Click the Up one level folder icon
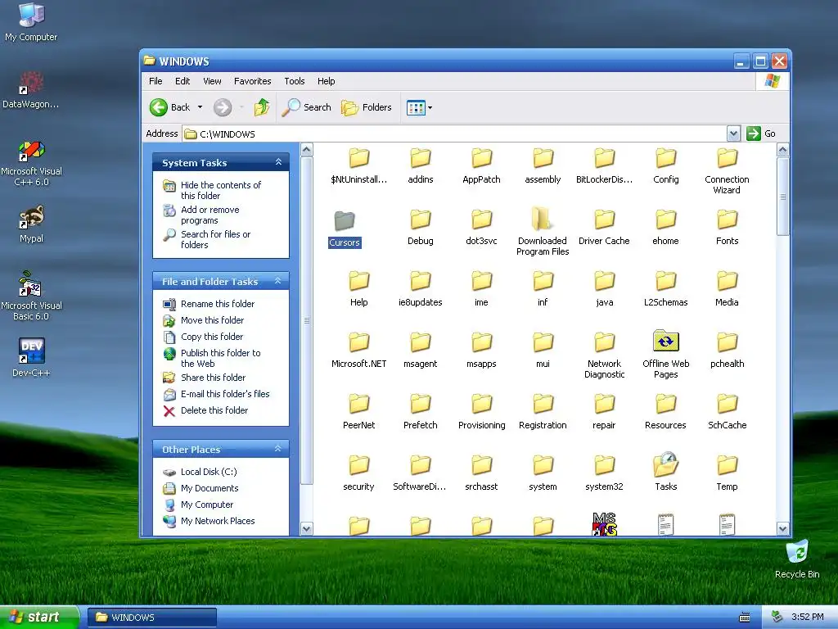Screen dimensions: 838x629 click(x=261, y=107)
